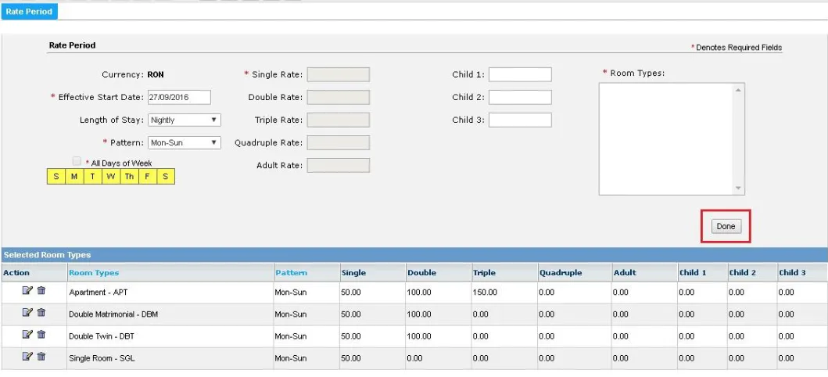Click the Child 2 column header

(x=743, y=273)
